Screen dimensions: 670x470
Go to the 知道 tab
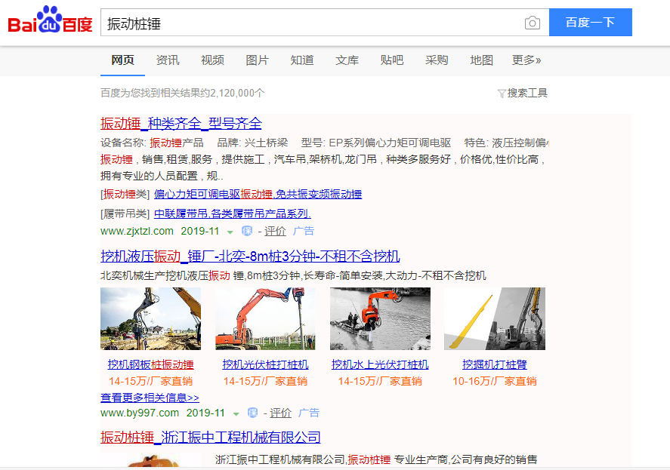[x=302, y=60]
